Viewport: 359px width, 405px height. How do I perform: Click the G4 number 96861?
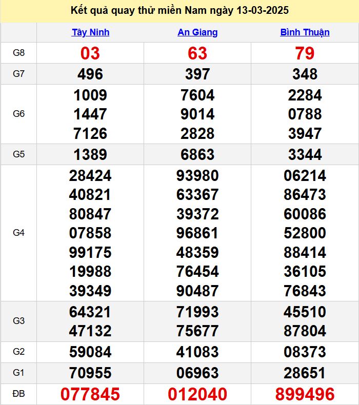[x=197, y=233]
